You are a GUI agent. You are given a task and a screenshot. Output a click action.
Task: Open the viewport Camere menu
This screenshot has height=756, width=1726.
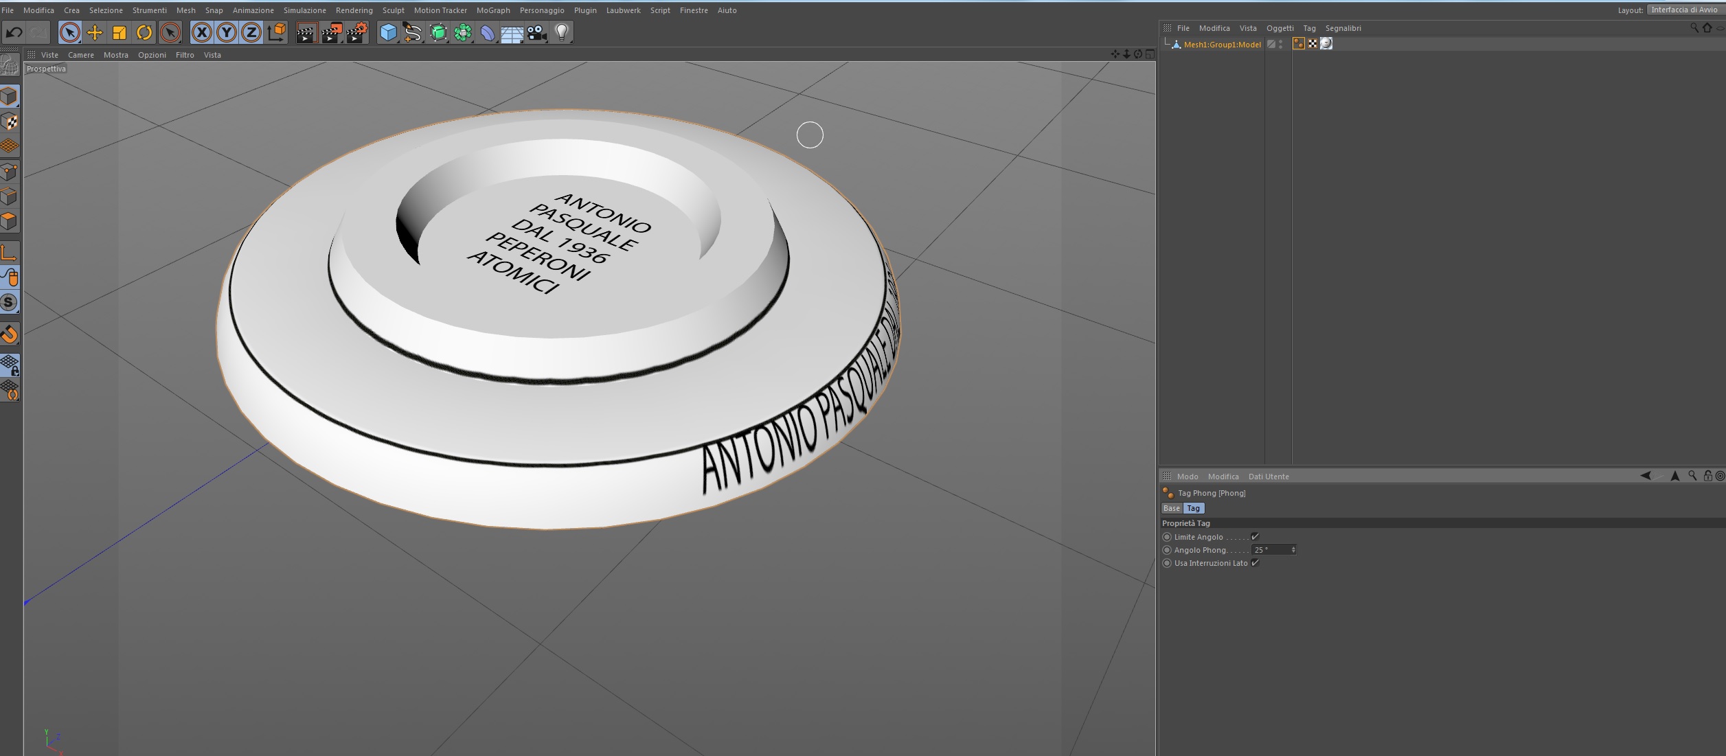(x=80, y=55)
